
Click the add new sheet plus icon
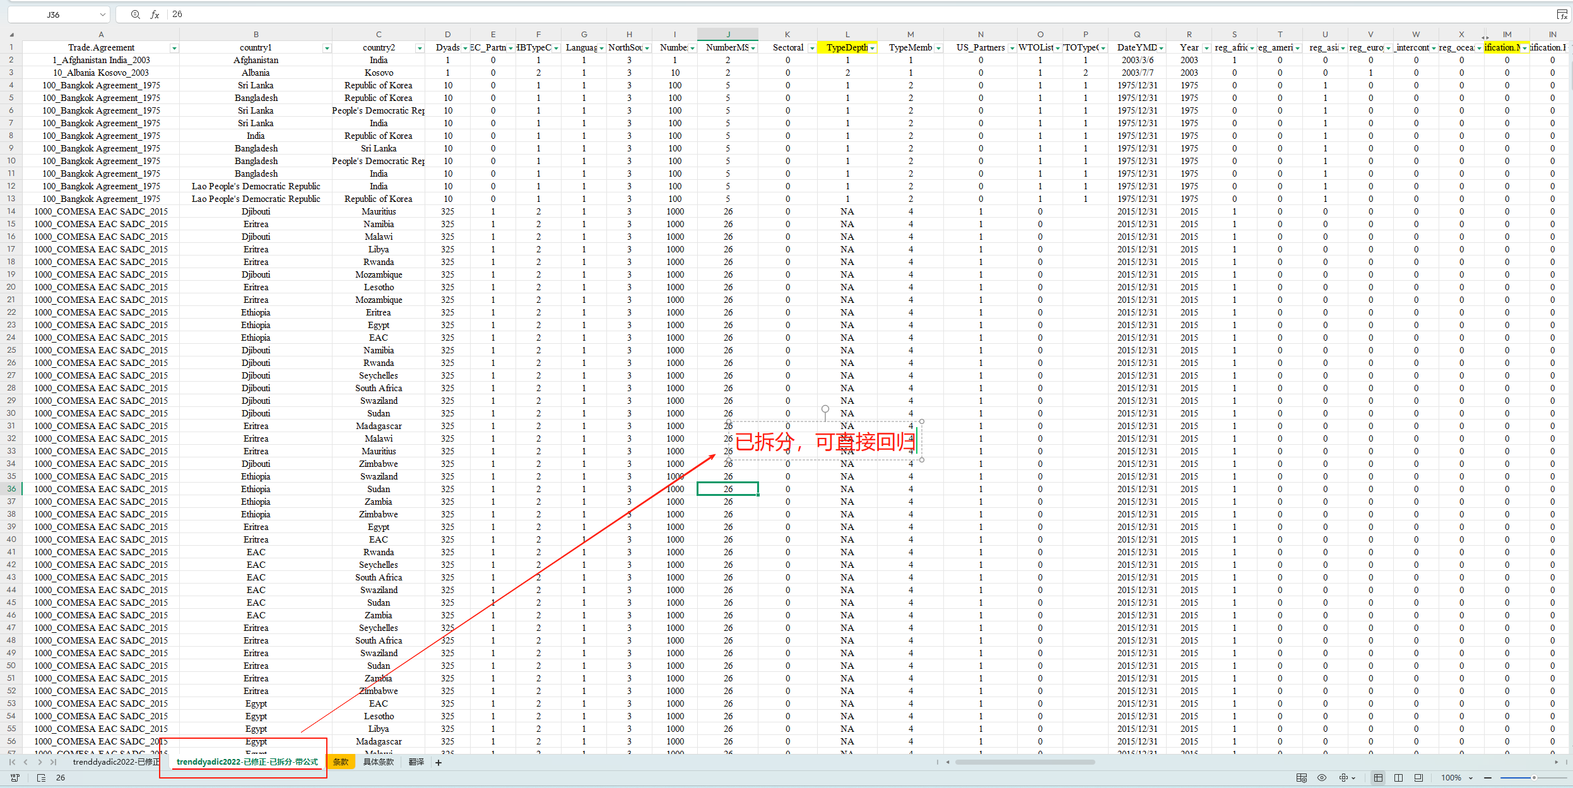[x=439, y=762]
